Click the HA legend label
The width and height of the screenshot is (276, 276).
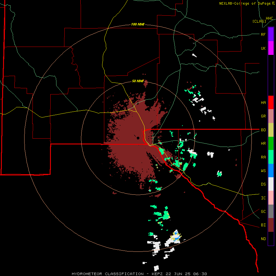pyautogui.click(x=263, y=102)
